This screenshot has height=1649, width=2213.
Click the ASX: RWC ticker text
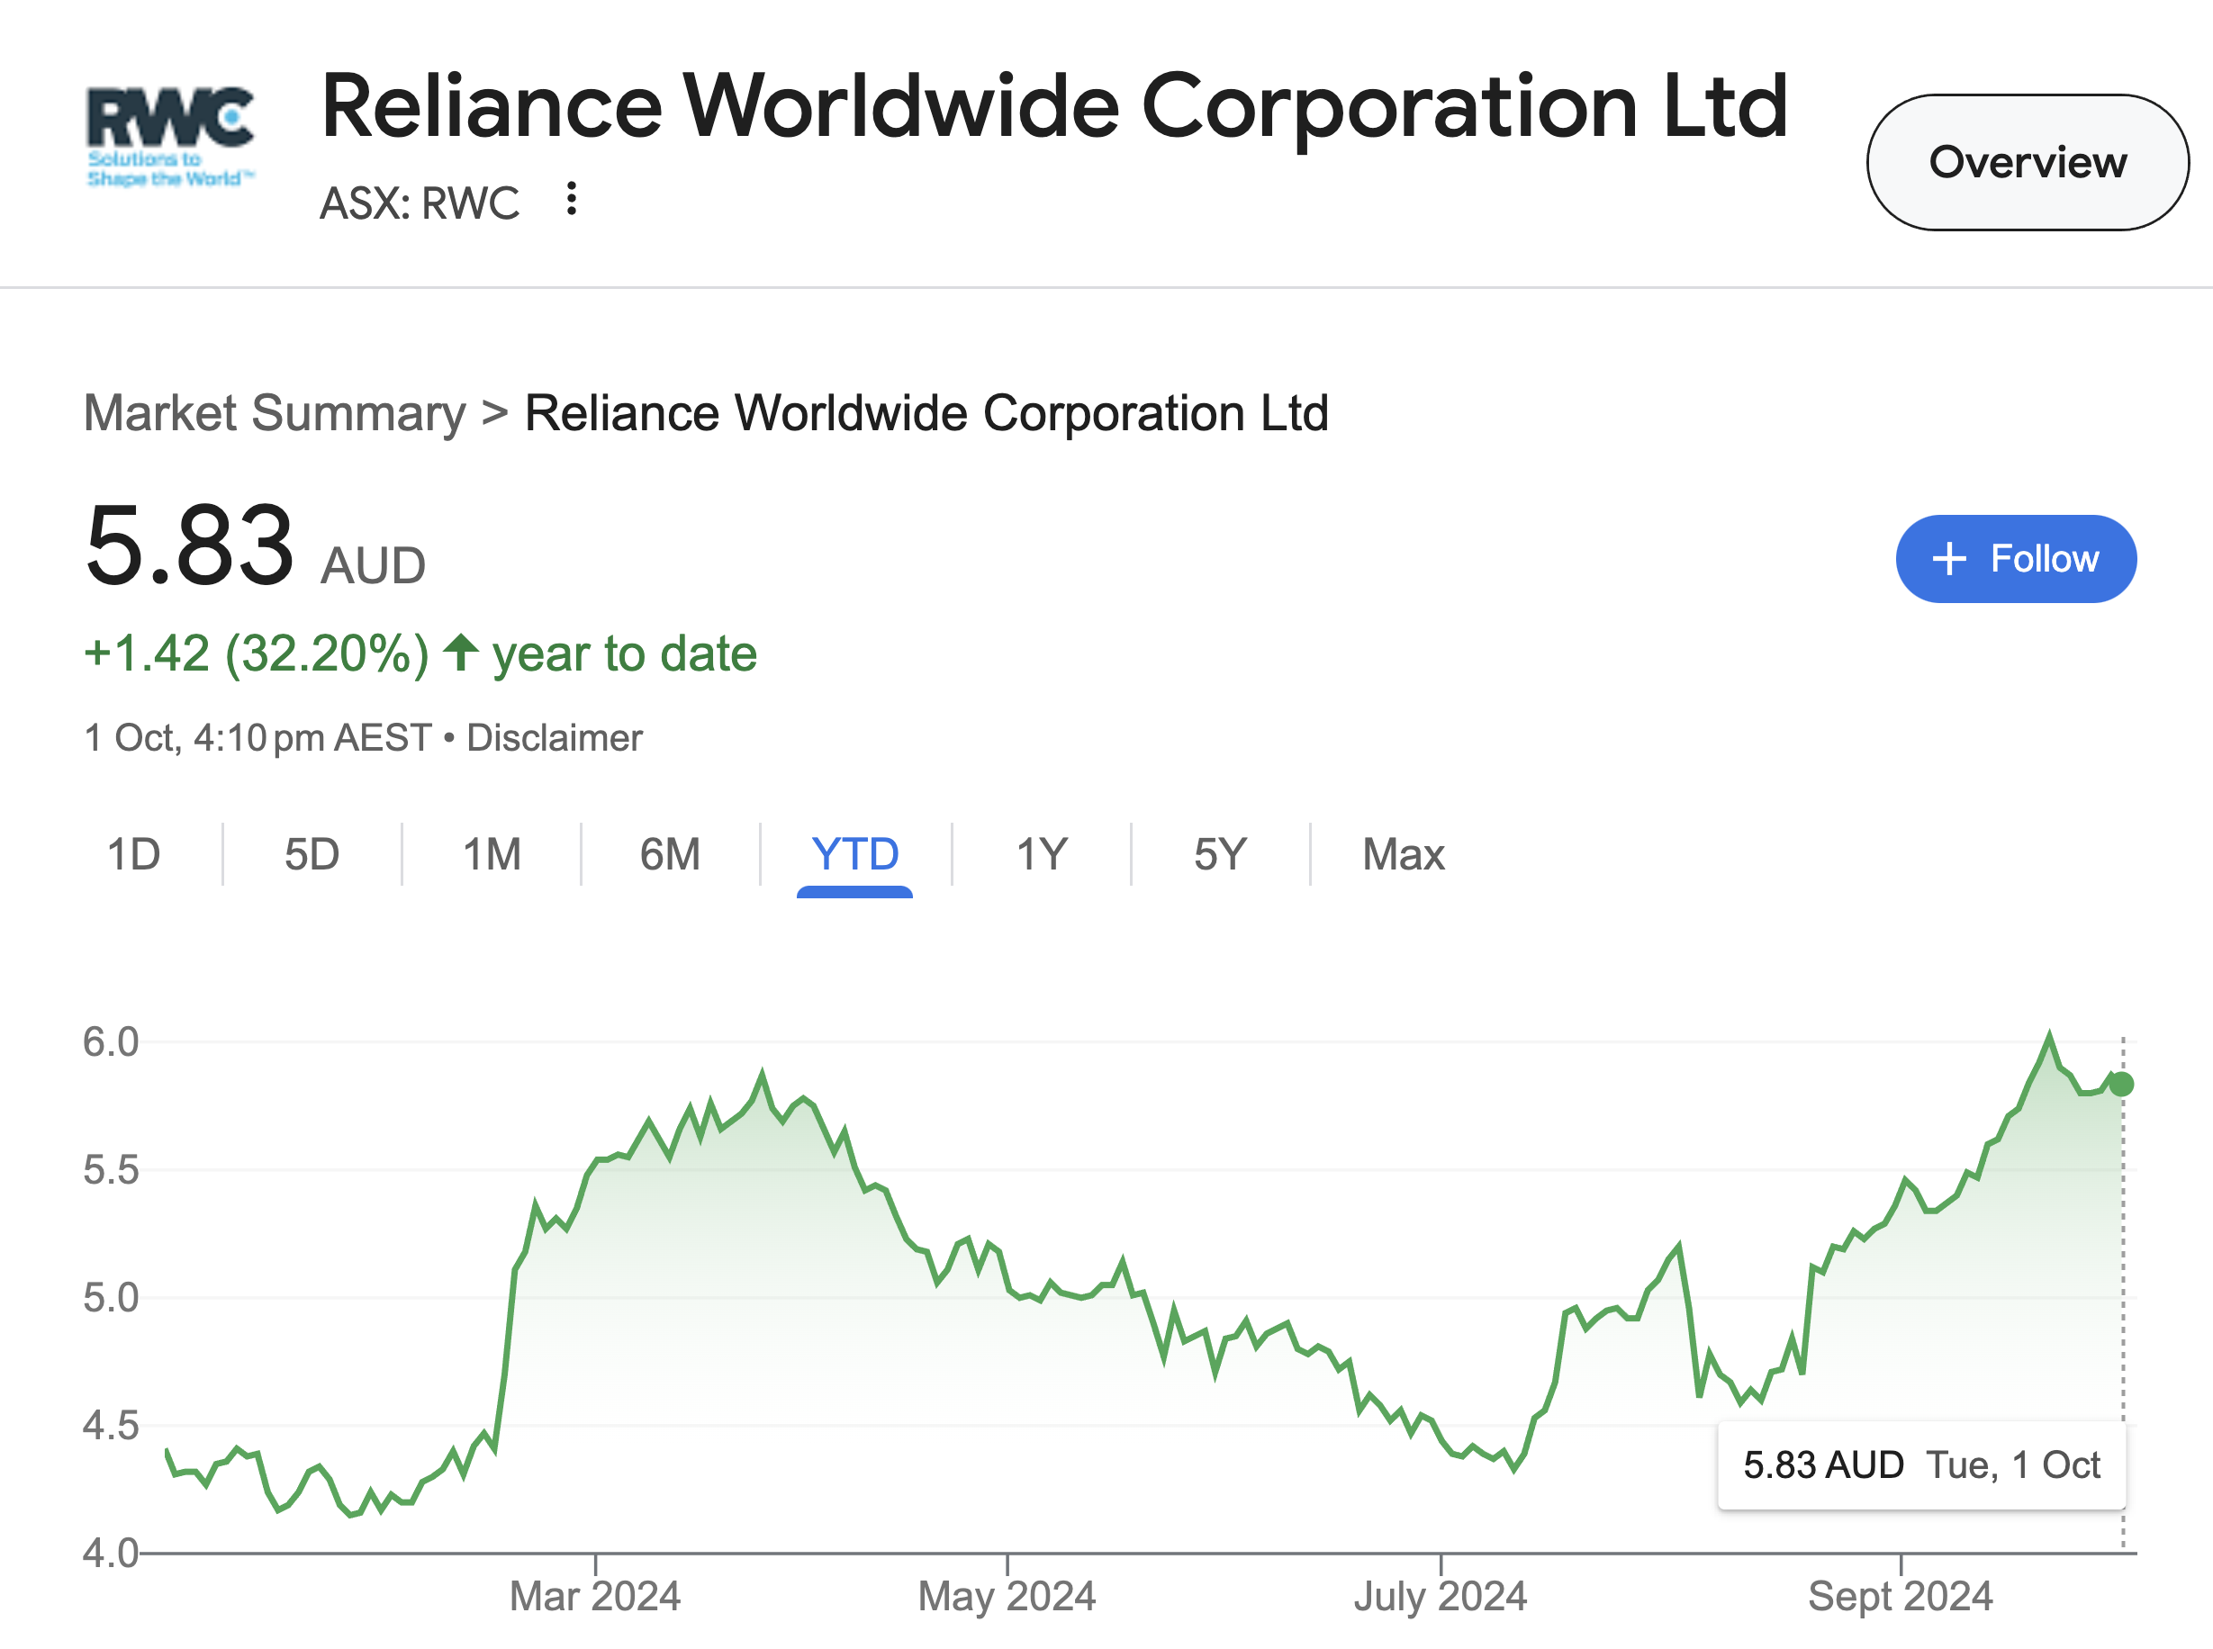420,203
